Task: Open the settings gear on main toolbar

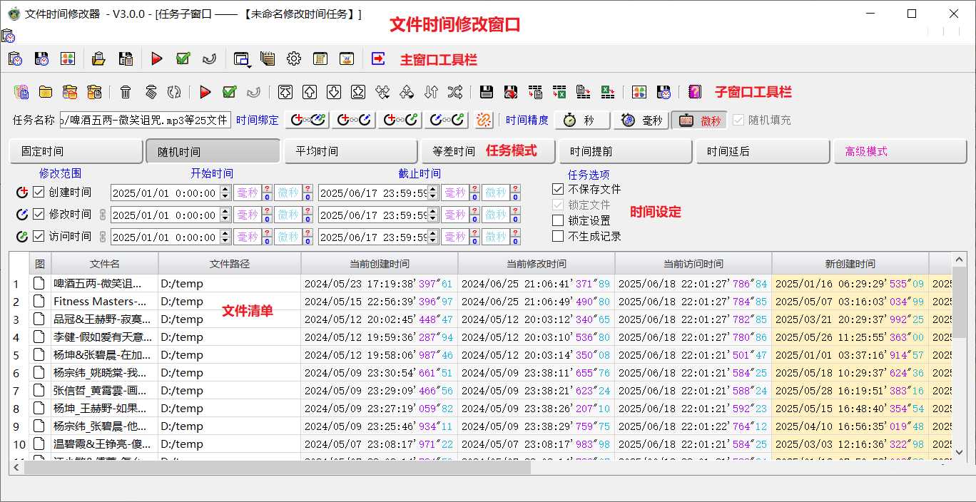Action: [294, 58]
